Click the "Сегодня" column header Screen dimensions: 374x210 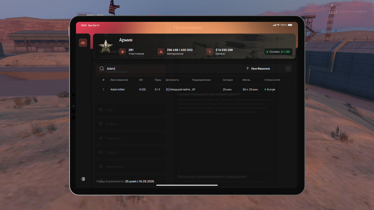point(228,80)
